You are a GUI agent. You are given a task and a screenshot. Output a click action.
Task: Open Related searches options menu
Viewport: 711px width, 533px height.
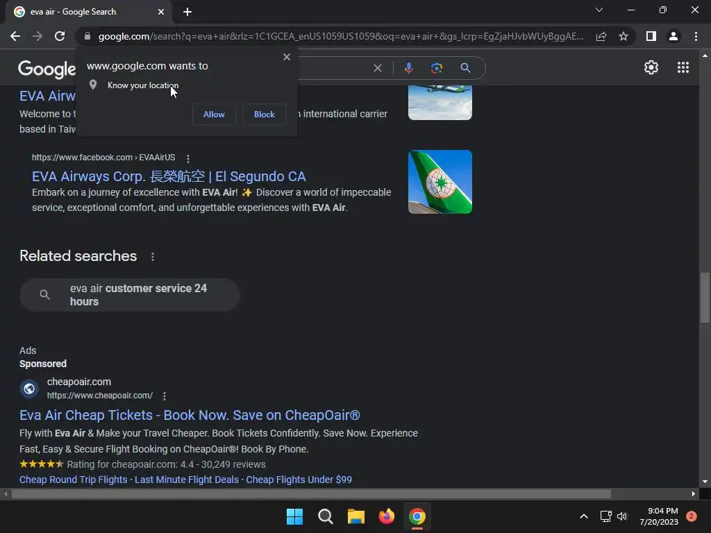click(152, 257)
